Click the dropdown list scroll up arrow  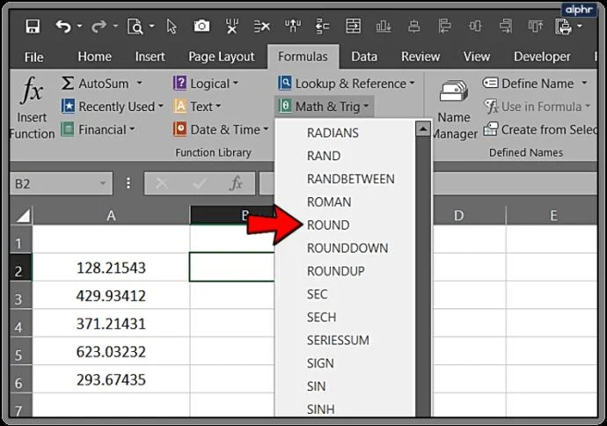pos(423,129)
